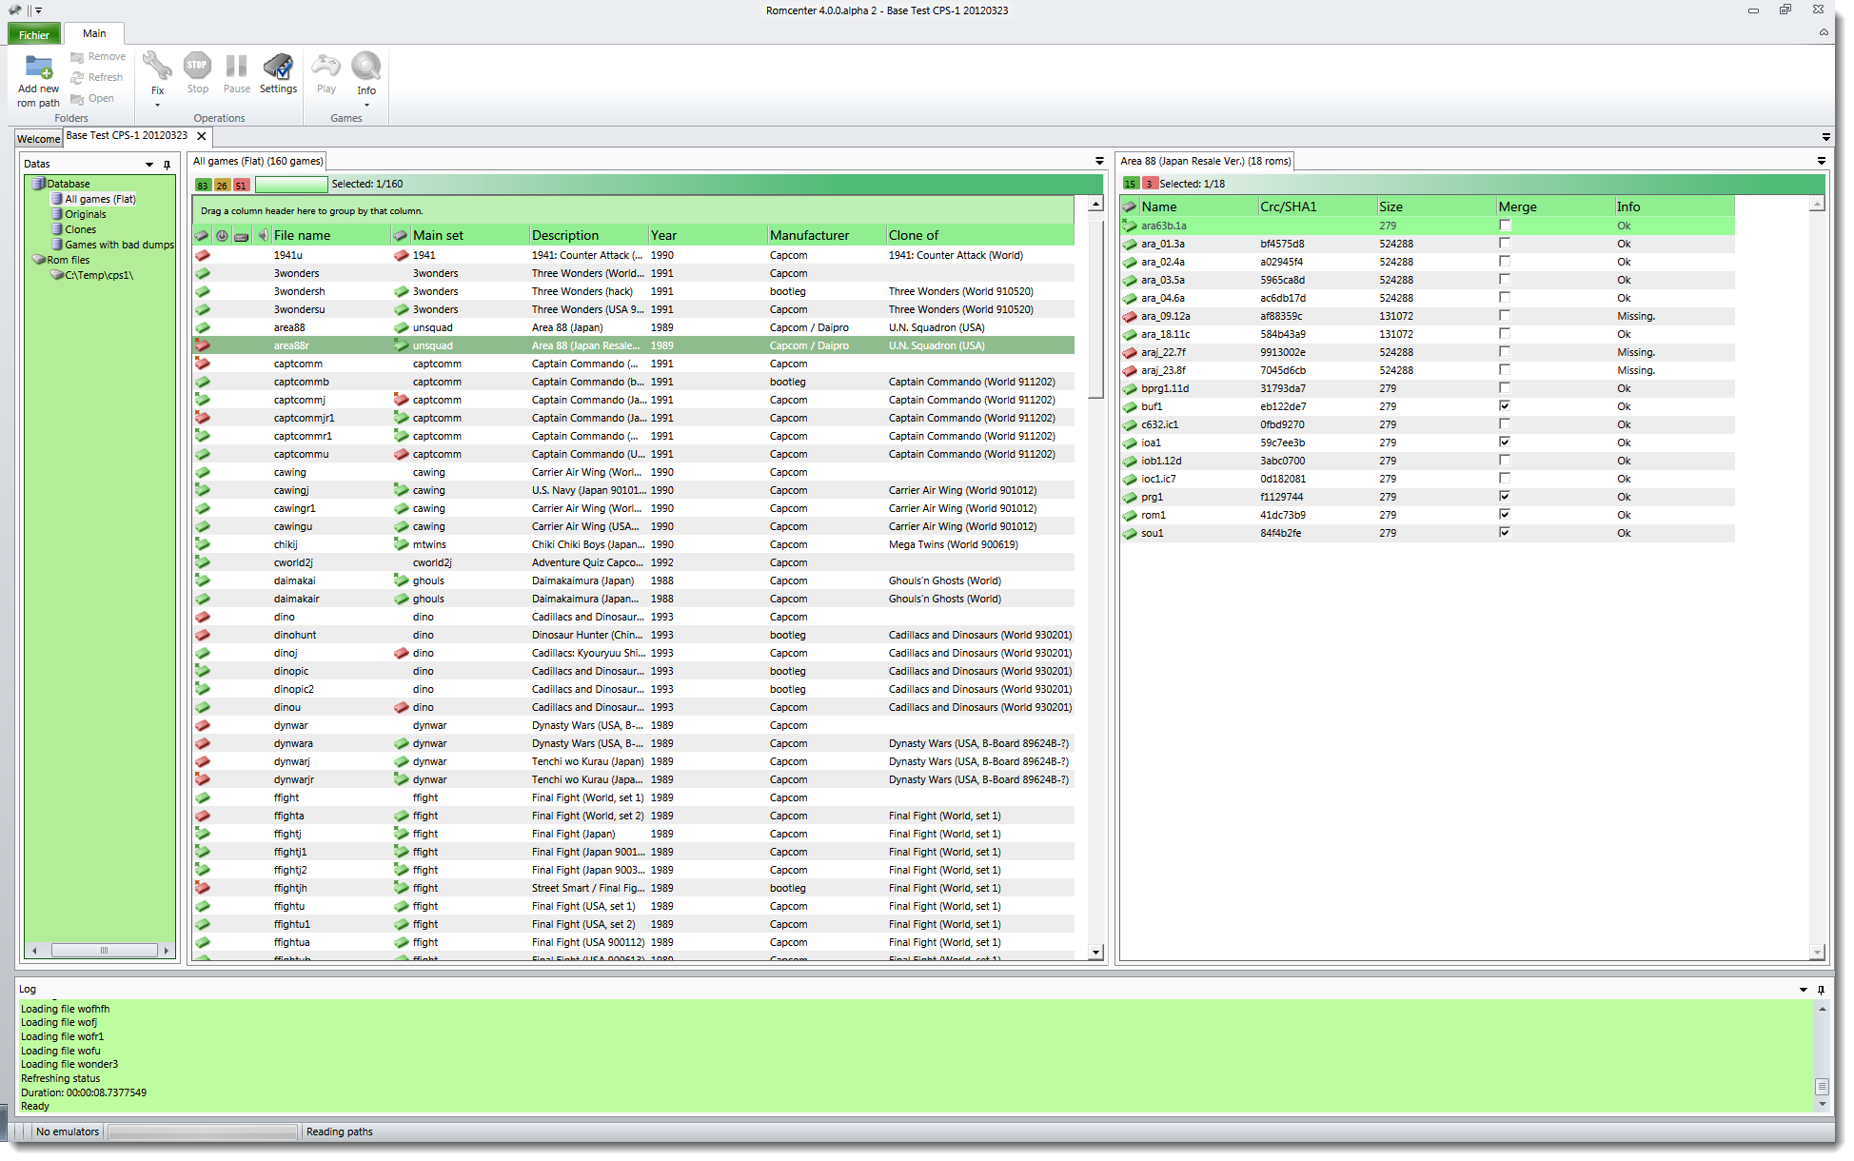1854x1161 pixels.
Task: Open the games list panel dropdown arrow
Action: click(1099, 161)
